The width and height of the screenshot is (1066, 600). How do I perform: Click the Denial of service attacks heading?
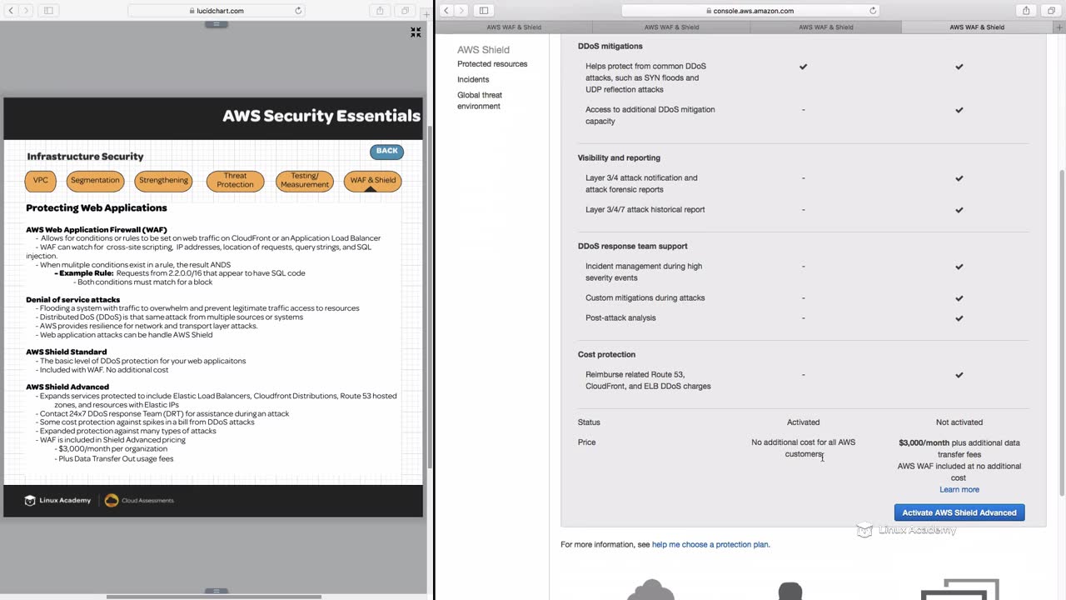point(73,300)
